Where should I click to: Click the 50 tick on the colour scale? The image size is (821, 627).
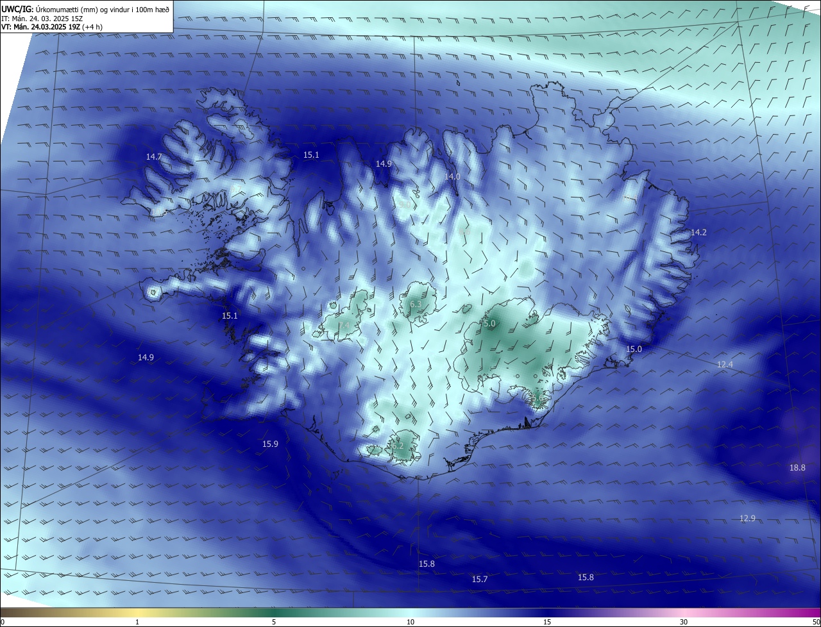(816, 622)
